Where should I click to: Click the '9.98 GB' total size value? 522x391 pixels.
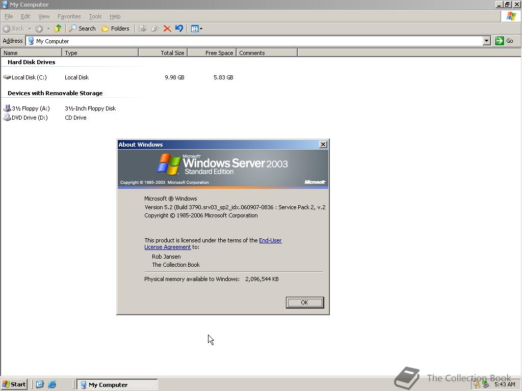tap(174, 77)
